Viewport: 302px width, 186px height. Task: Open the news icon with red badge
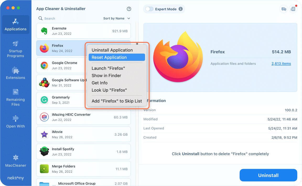293,9
